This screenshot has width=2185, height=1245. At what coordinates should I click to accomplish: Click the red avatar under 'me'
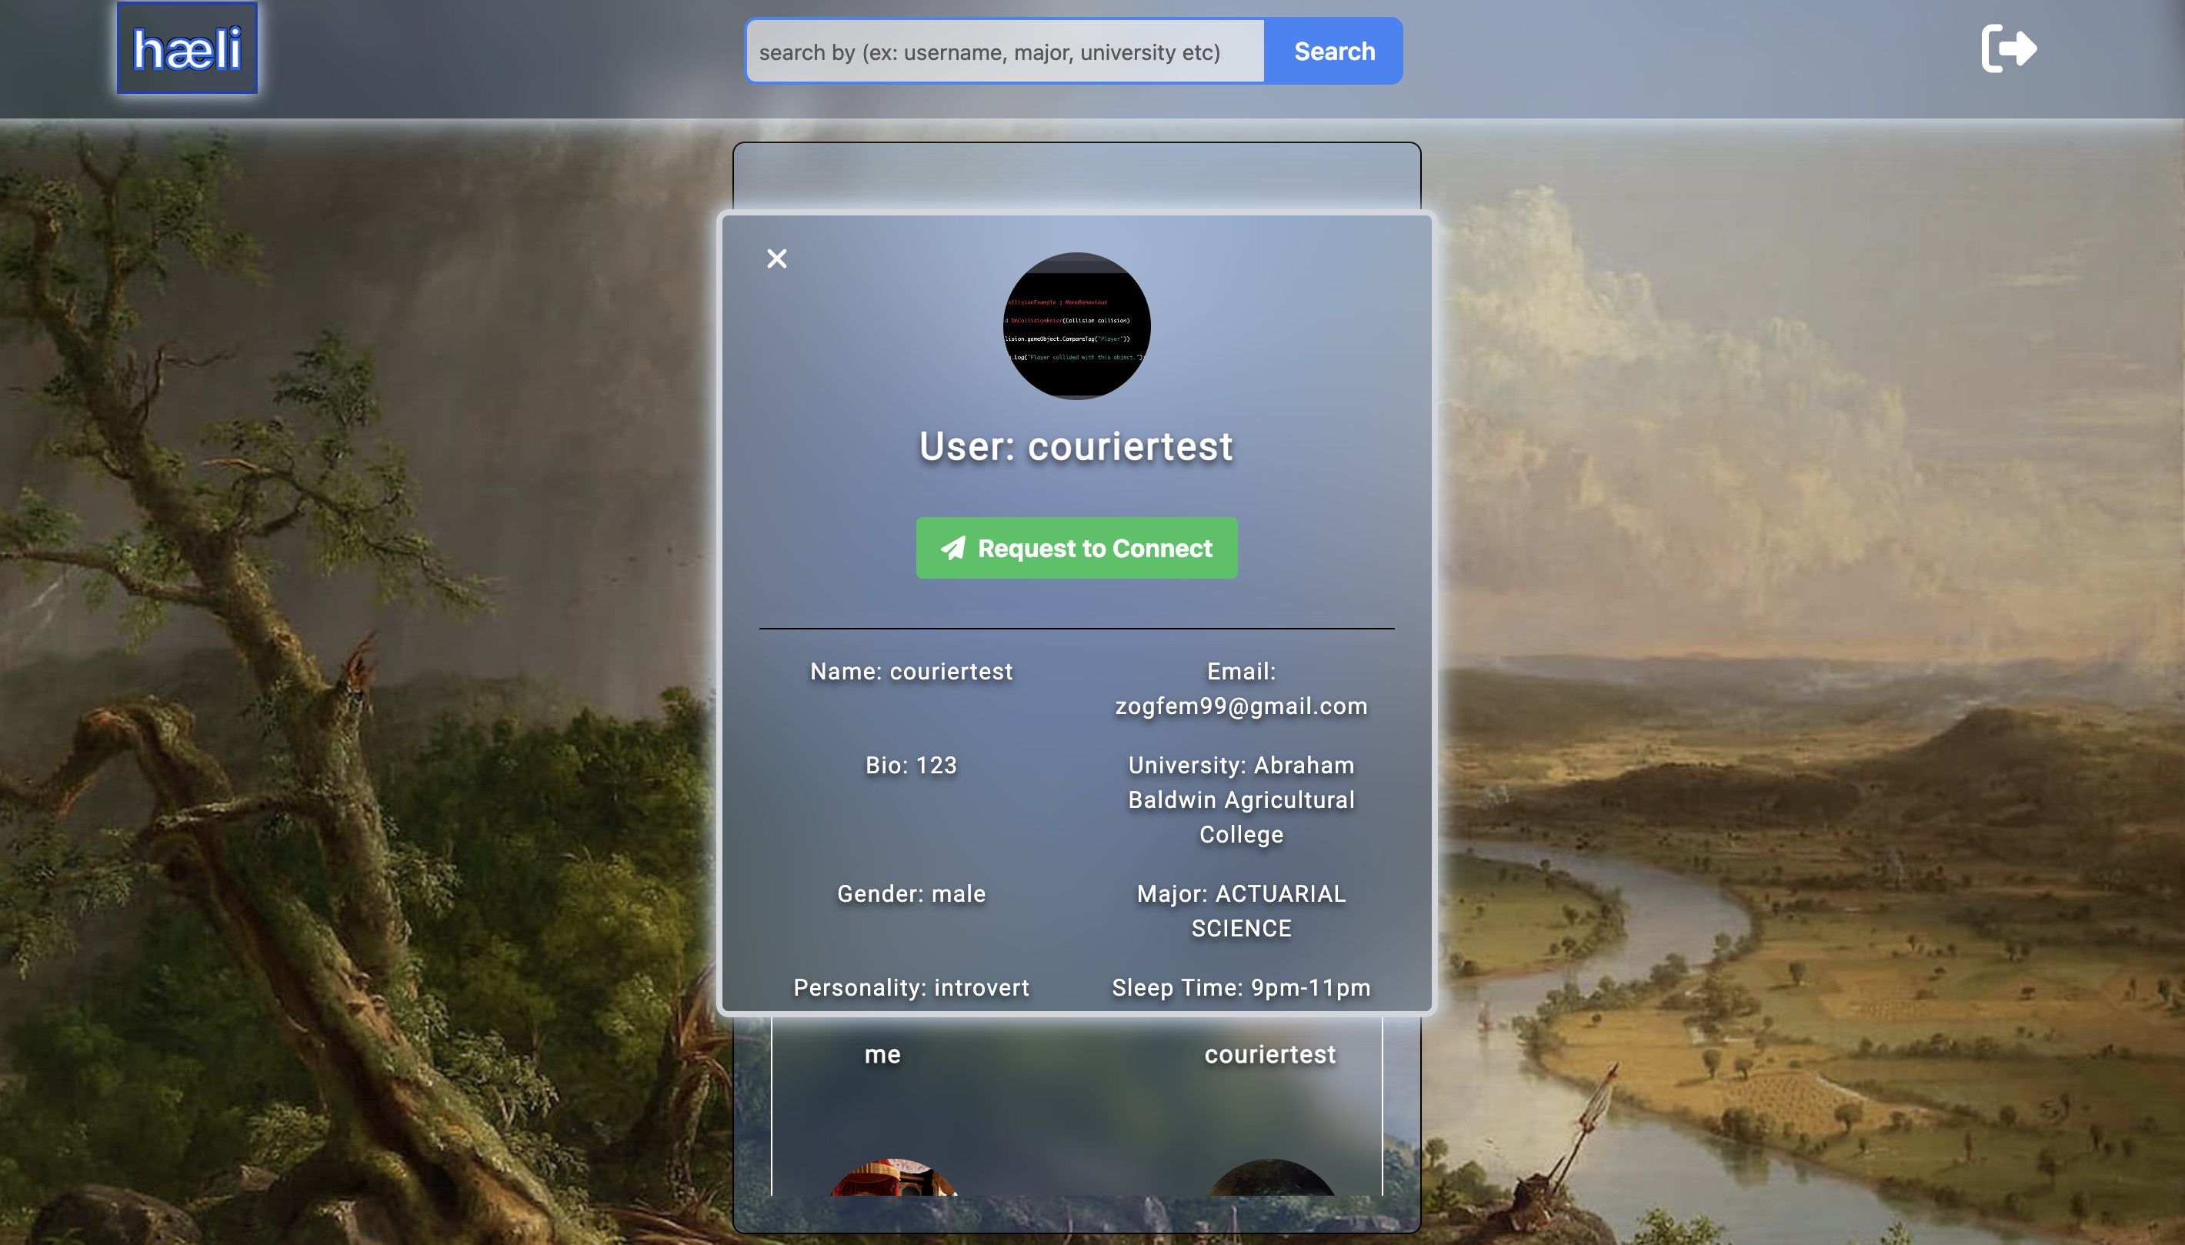(893, 1180)
